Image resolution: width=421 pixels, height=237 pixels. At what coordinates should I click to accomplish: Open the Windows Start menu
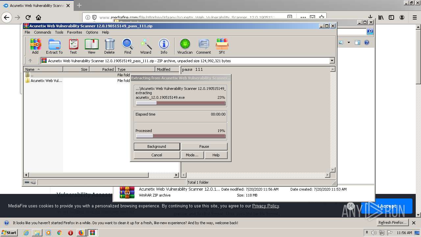[x=9, y=233]
